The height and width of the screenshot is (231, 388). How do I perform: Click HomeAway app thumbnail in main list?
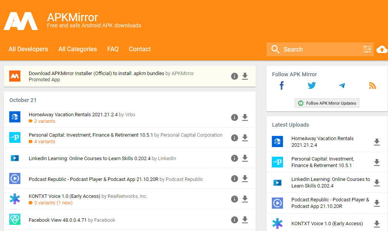click(x=15, y=117)
